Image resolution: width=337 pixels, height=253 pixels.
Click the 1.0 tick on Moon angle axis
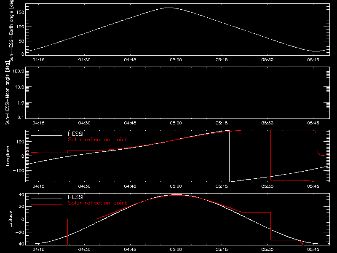[x=21, y=103]
